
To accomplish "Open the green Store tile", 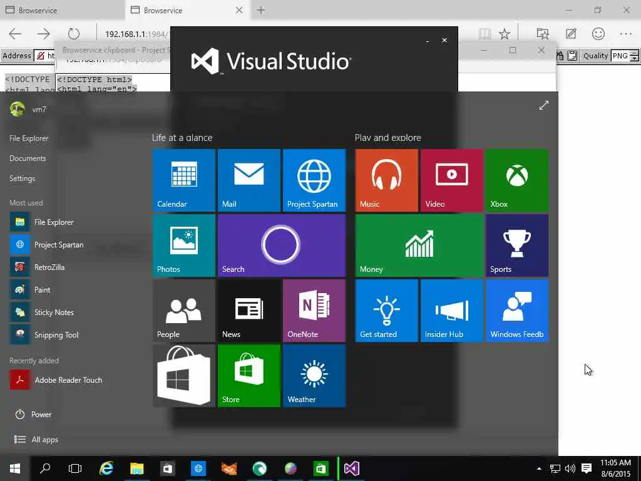I will point(249,376).
